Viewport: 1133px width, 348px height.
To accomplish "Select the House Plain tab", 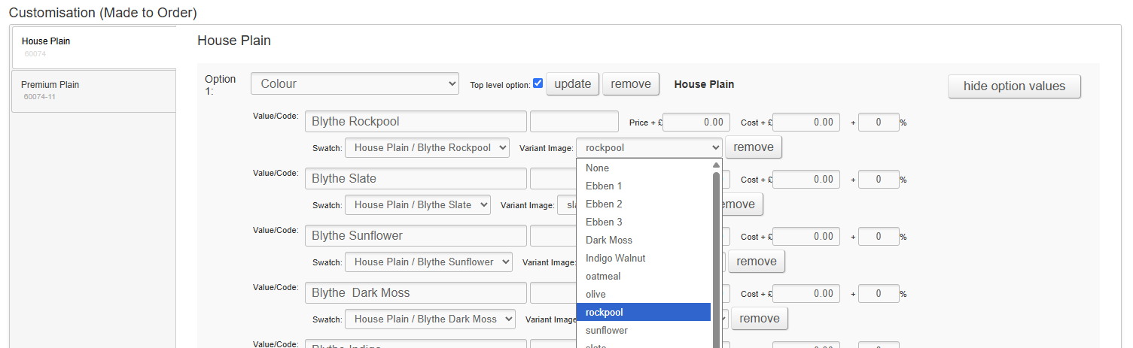I will tap(94, 47).
